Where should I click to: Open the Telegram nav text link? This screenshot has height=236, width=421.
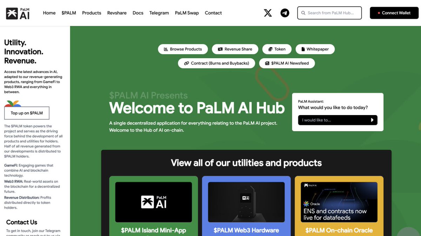tap(159, 13)
